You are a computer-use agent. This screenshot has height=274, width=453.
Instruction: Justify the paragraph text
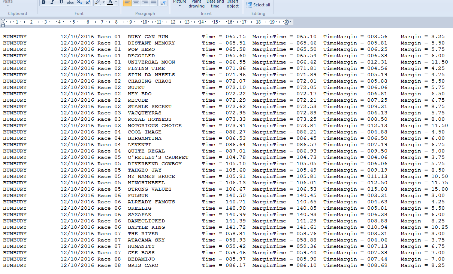(153, 2)
